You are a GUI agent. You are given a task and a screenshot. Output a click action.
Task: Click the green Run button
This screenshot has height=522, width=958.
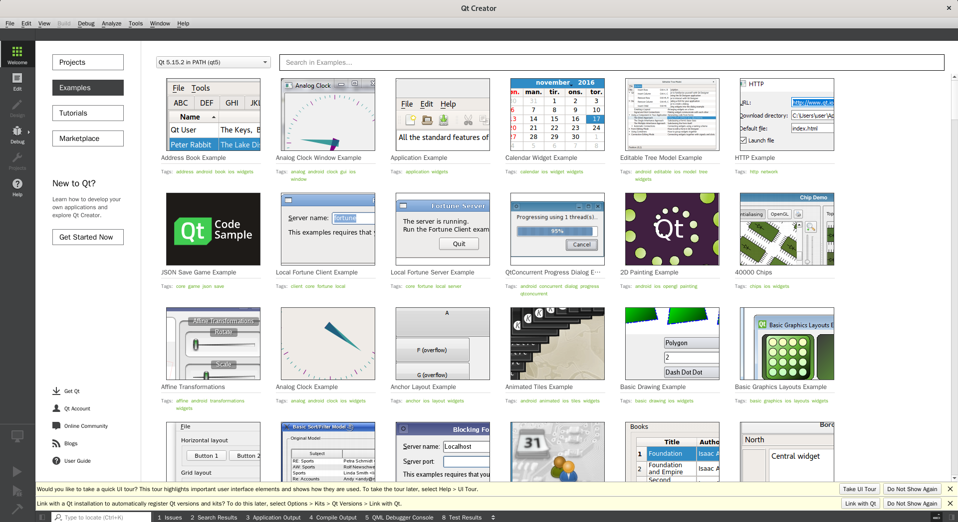pyautogui.click(x=17, y=471)
